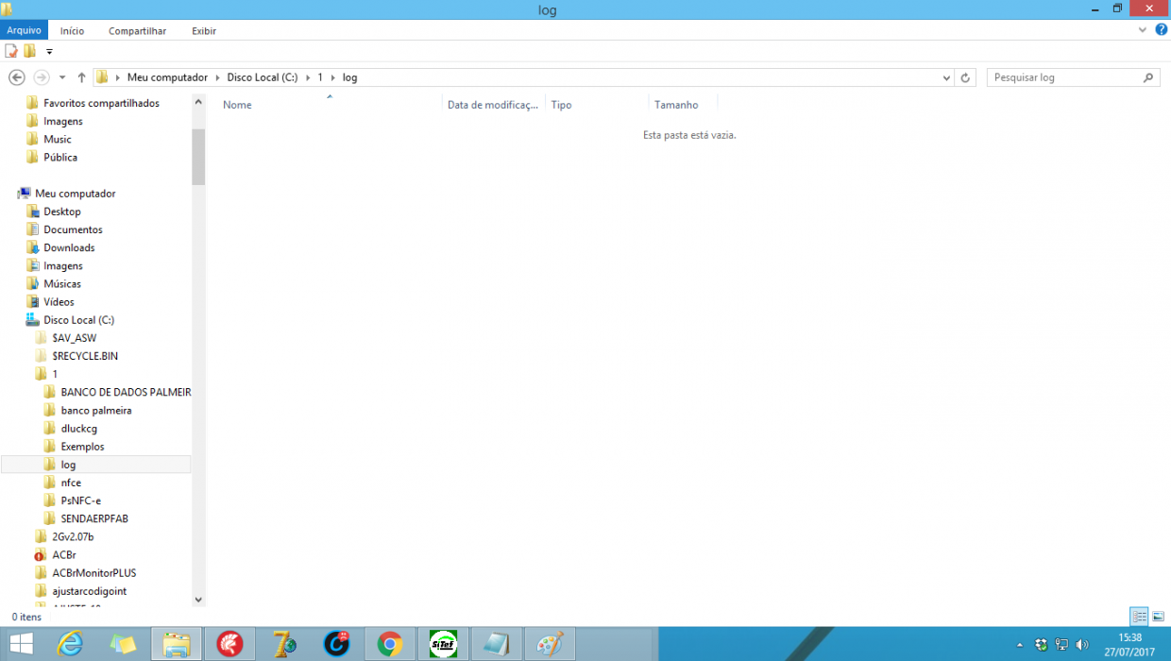1171x661 pixels.
Task: Show hidden tray icons arrow
Action: point(1019,645)
